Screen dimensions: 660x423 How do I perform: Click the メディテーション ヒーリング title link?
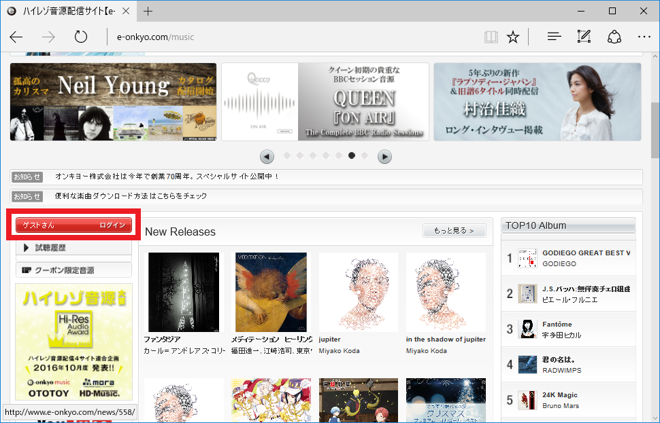[x=271, y=339]
